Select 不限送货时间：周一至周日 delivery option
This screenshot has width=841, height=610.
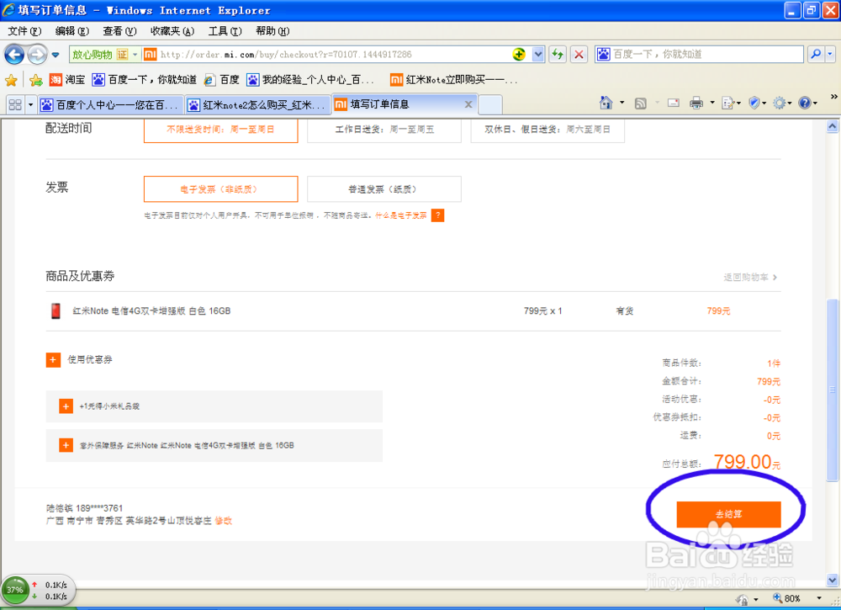point(220,130)
